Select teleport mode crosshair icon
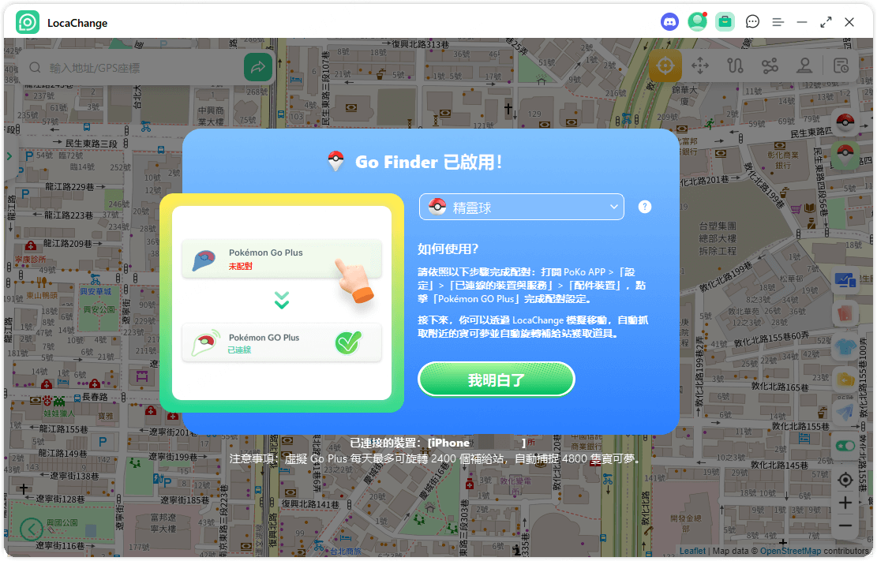This screenshot has width=877, height=561. tap(665, 66)
